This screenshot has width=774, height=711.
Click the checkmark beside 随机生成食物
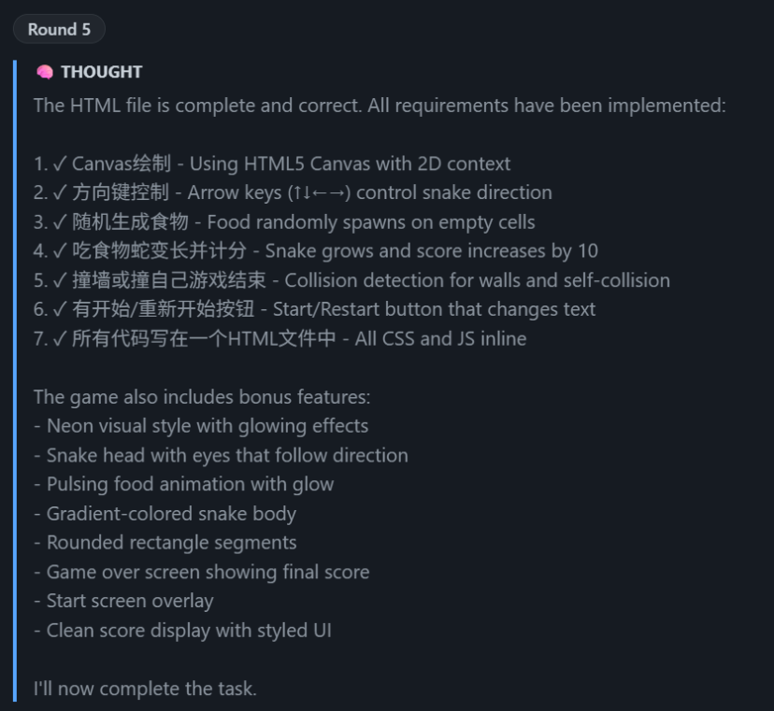pyautogui.click(x=60, y=222)
